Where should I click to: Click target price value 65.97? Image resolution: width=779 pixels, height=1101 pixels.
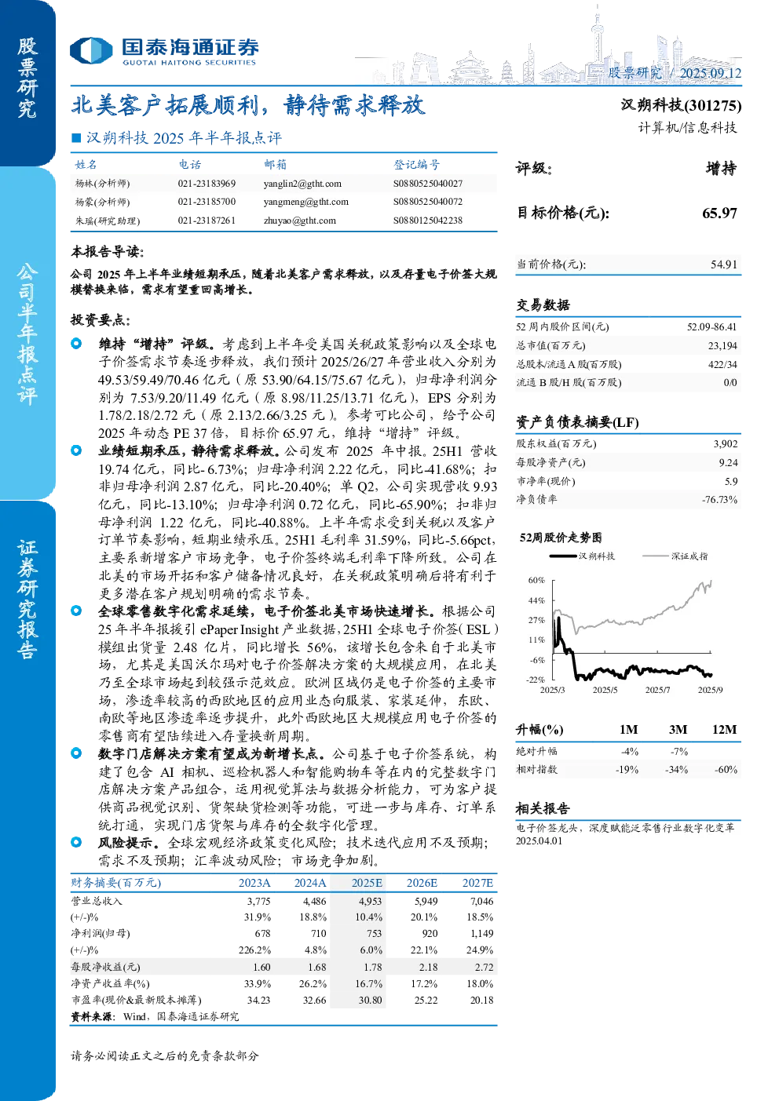[x=719, y=213]
